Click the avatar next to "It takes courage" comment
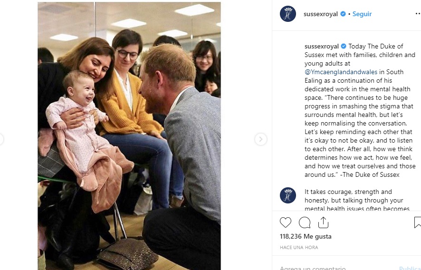 point(288,195)
